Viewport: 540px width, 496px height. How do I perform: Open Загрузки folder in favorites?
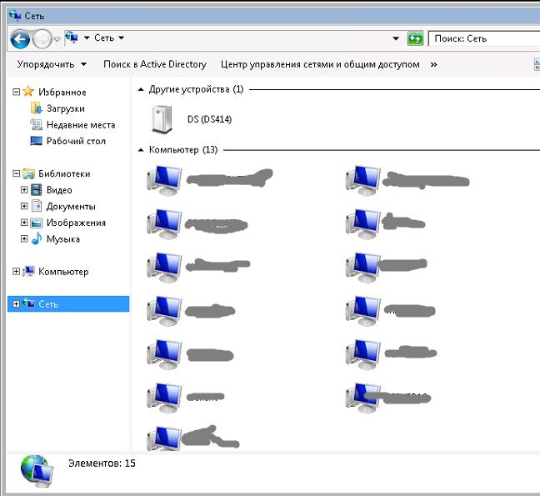pyautogui.click(x=65, y=108)
